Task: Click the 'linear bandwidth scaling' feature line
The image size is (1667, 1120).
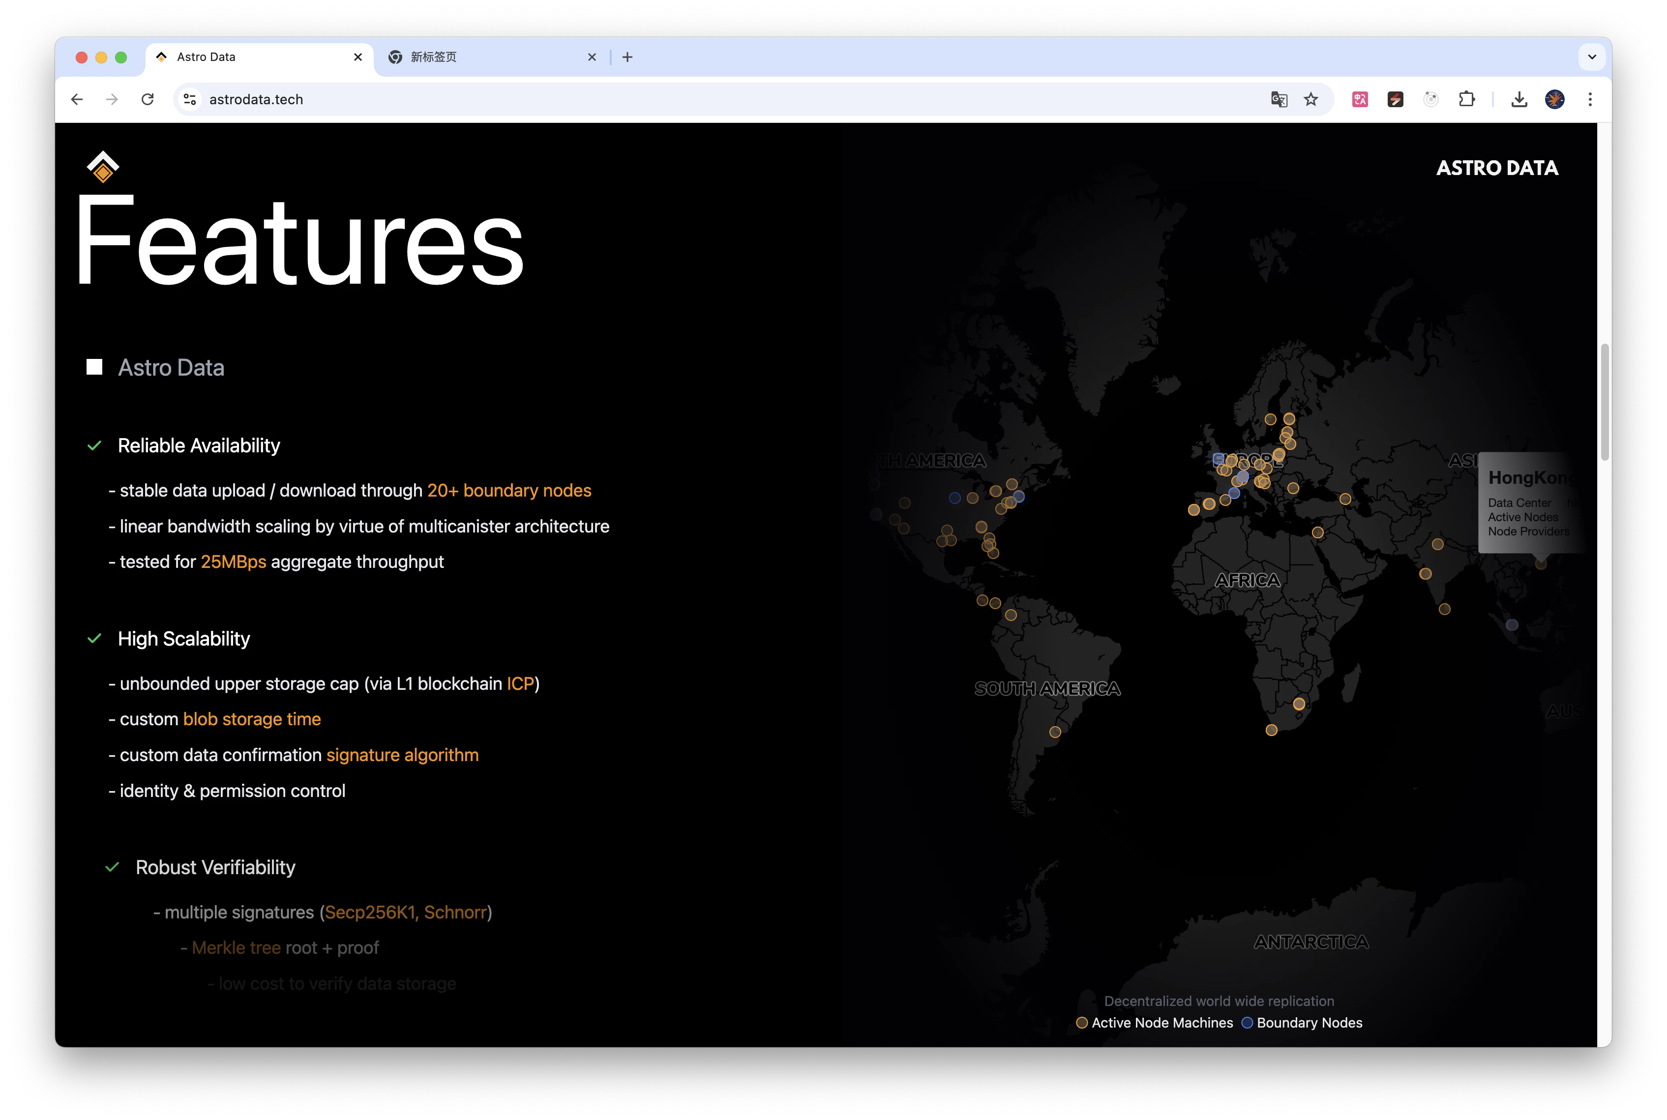Action: 359,527
